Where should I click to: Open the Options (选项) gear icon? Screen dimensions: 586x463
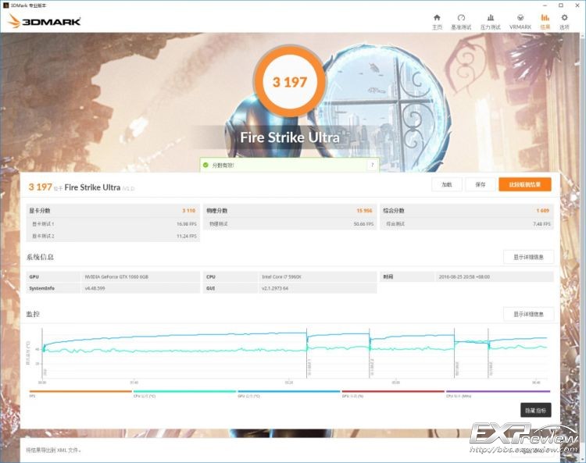[x=564, y=18]
